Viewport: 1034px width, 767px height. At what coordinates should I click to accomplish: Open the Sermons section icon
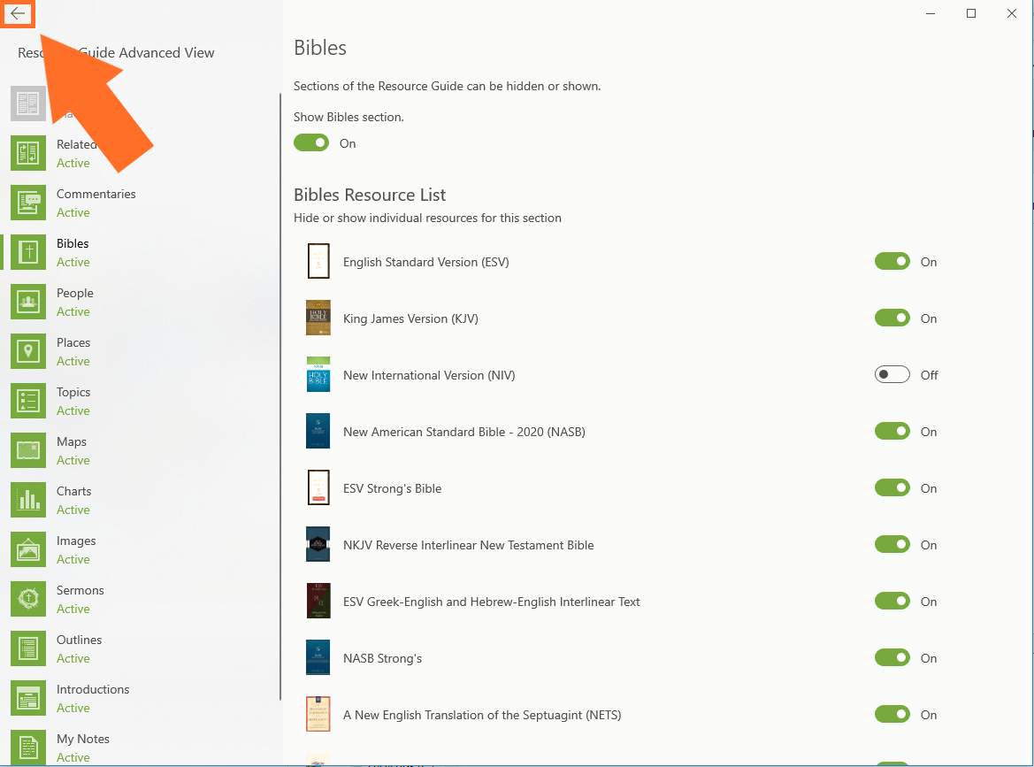(28, 599)
